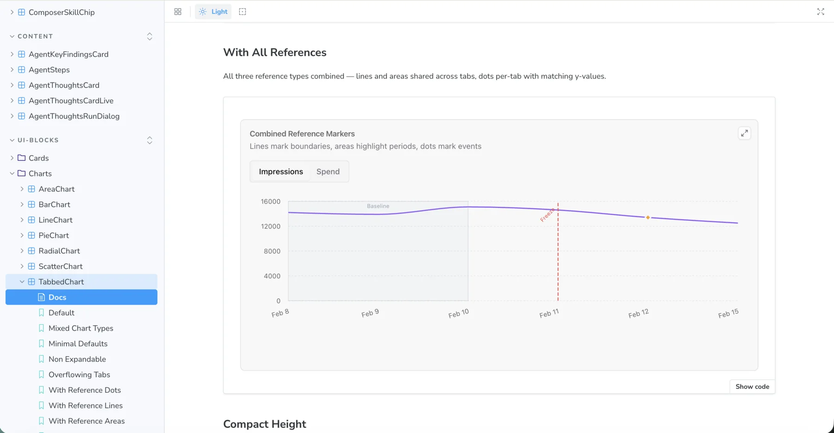Collapse the Charts folder arrow
Image resolution: width=834 pixels, height=433 pixels.
pyautogui.click(x=12, y=174)
